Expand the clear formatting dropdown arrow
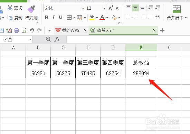 point(120,18)
